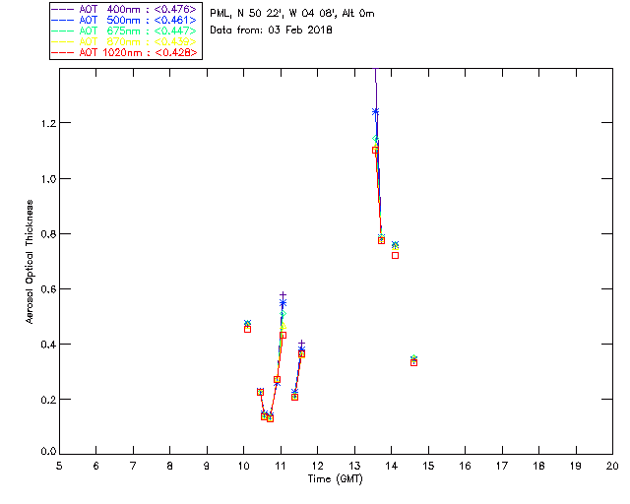The width and height of the screenshot is (630, 504).
Task: Click the x-axis tick label 9
Action: click(207, 466)
